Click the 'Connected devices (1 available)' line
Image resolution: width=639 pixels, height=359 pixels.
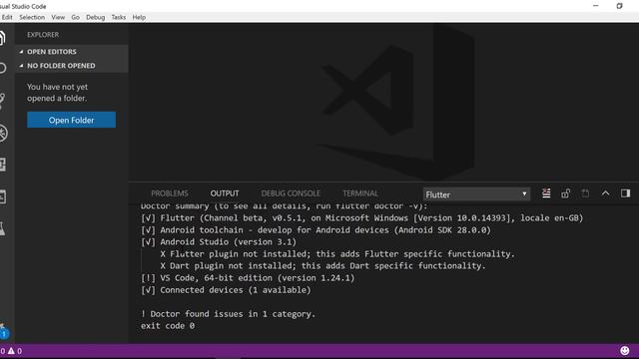tap(226, 290)
